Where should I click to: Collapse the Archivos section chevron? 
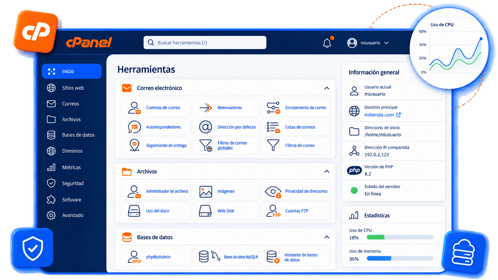(327, 171)
